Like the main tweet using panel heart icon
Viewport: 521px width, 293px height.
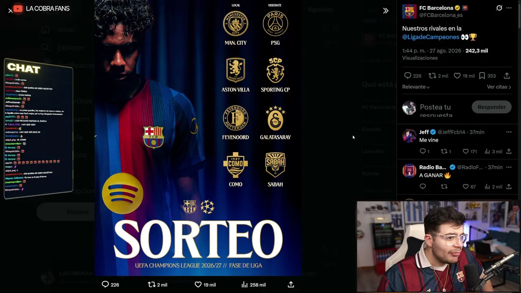(457, 76)
